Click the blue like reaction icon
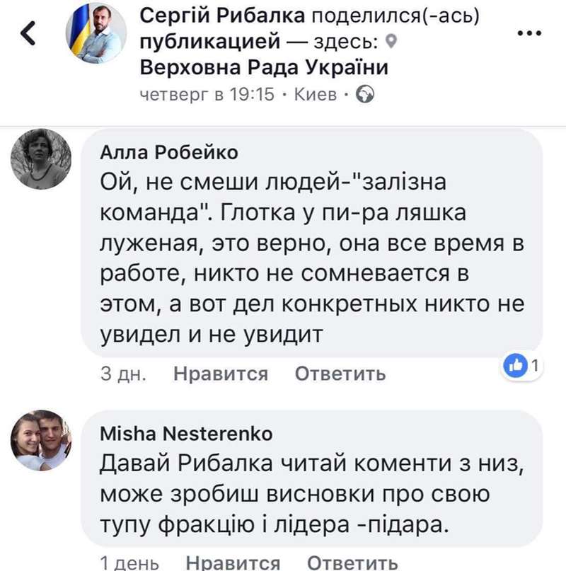This screenshot has height=571, width=566. coord(517,366)
